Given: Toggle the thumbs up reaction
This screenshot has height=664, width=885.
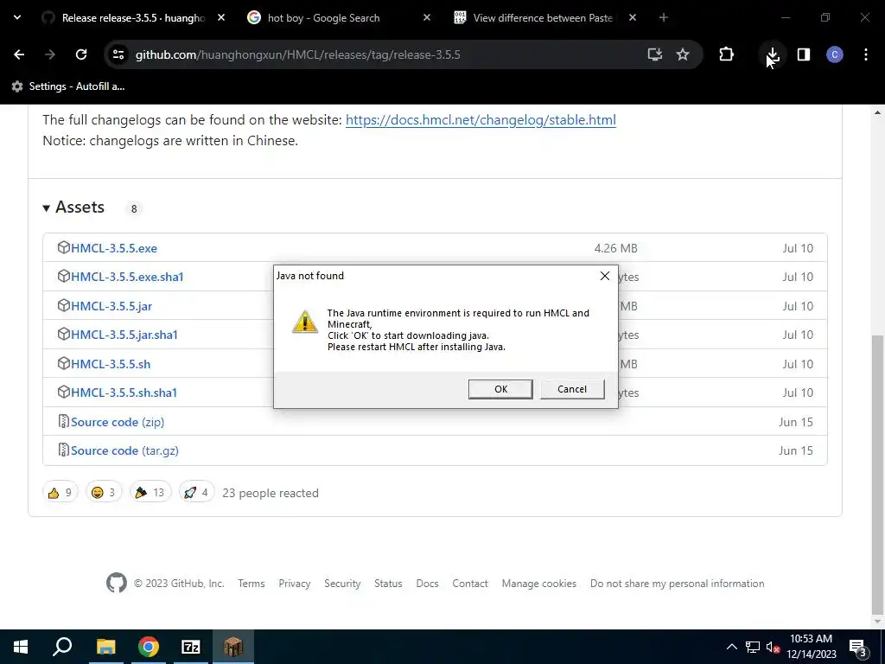Looking at the screenshot, I should tap(60, 493).
